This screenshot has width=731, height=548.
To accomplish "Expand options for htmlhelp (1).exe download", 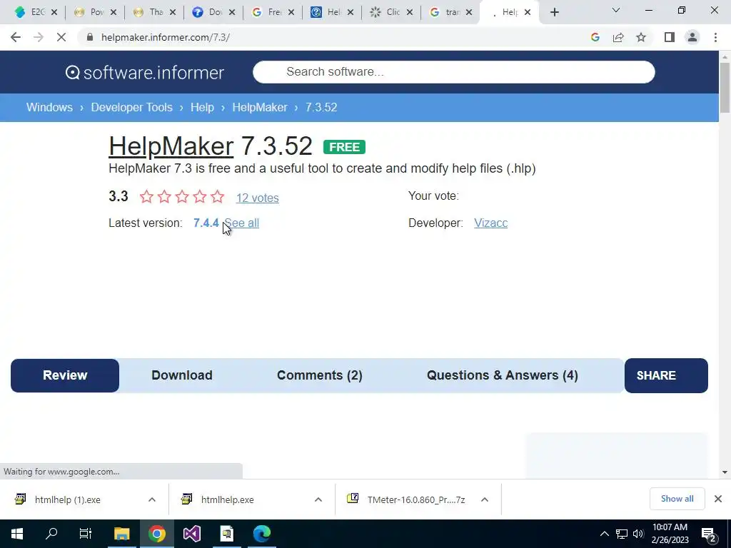I will 152,499.
